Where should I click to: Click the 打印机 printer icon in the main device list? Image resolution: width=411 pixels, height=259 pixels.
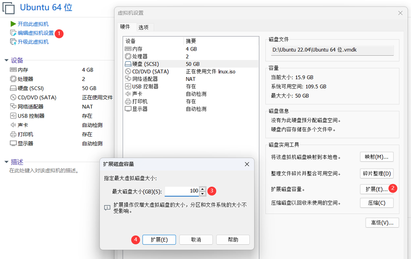[x=13, y=134]
